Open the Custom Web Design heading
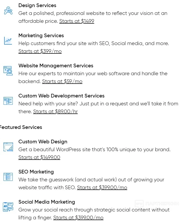The image size is (192, 223). coord(43,142)
